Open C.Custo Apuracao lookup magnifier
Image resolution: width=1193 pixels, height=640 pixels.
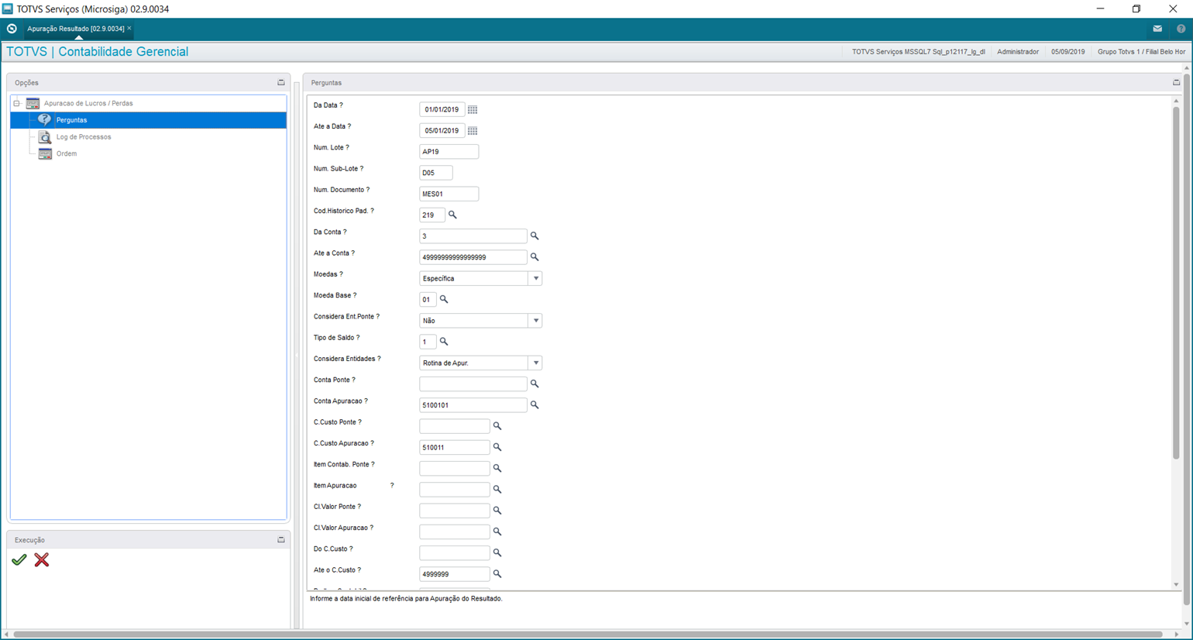(x=497, y=447)
